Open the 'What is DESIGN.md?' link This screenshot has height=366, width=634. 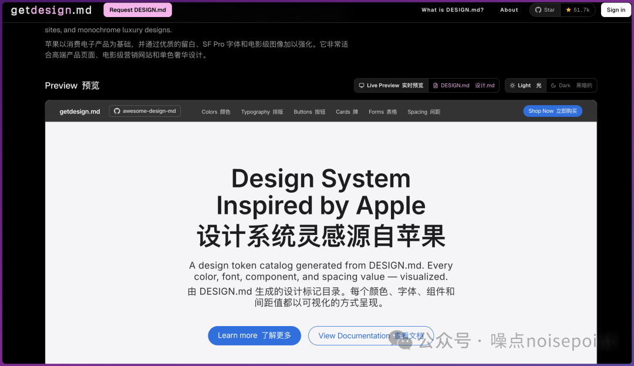pyautogui.click(x=452, y=10)
